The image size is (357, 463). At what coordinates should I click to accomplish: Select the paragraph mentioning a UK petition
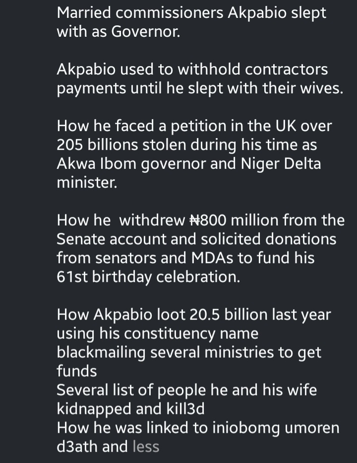click(193, 154)
